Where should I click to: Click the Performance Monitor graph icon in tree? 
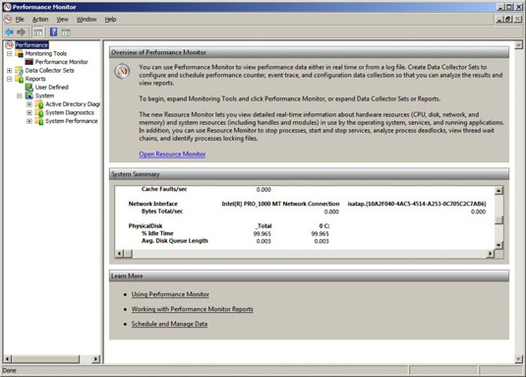[29, 62]
